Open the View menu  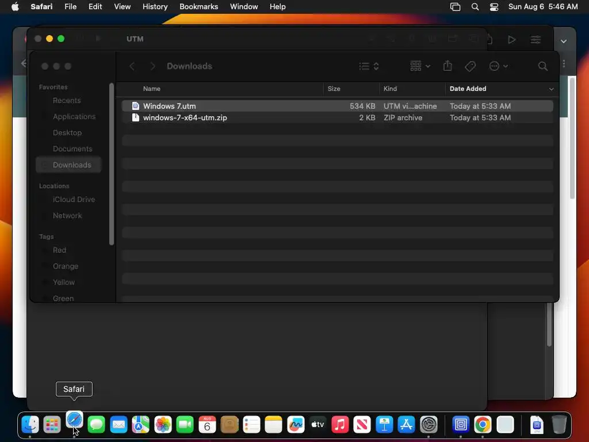[x=122, y=7]
